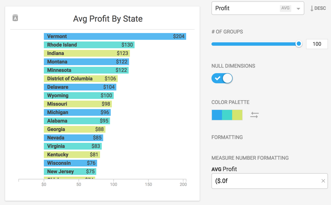This screenshot has height=205, width=331.
Task: Click the number of groups slider handle
Action: (298, 44)
